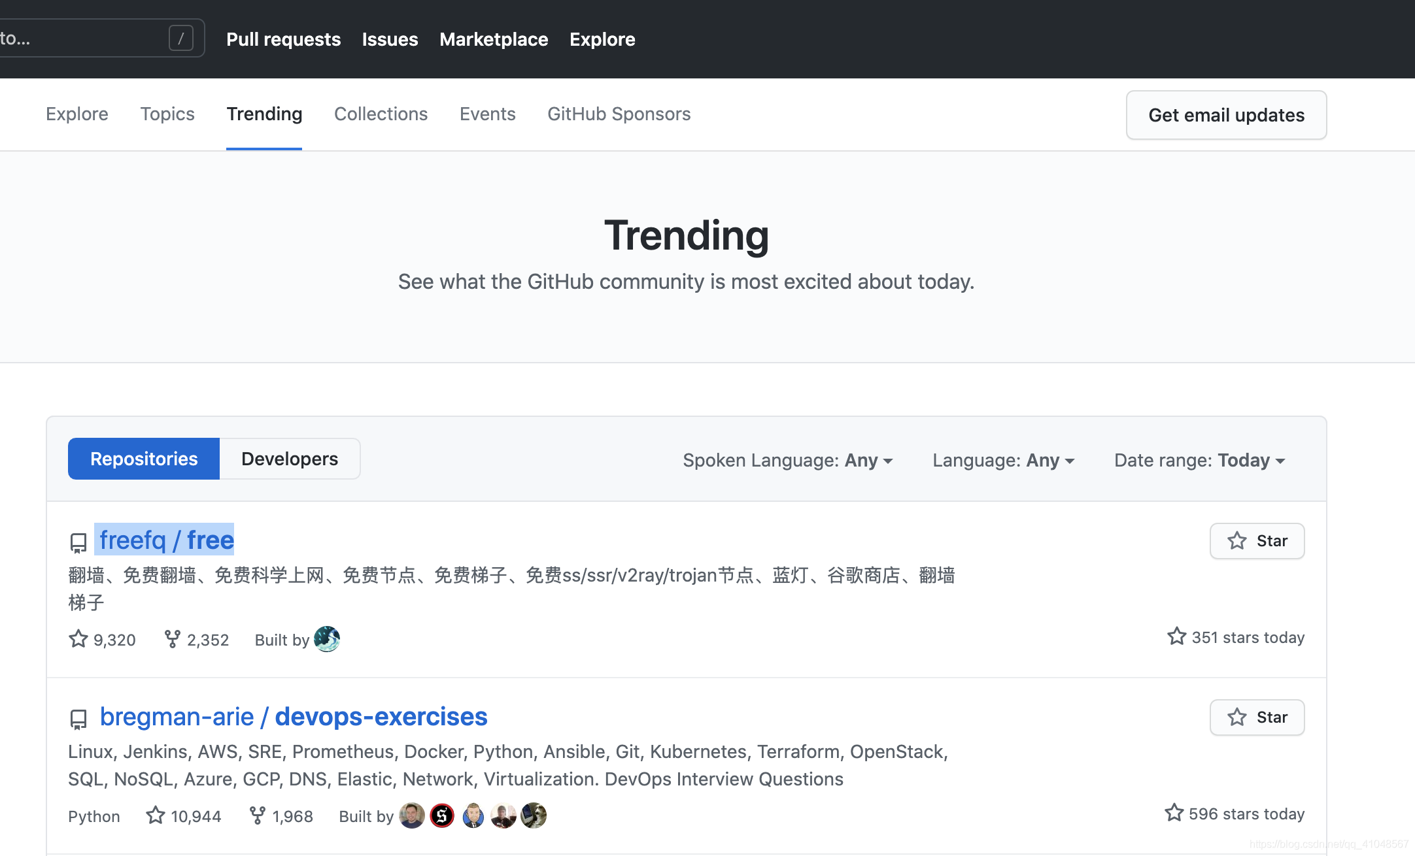Click the Trending page heading
The image size is (1415, 856).
click(x=687, y=235)
